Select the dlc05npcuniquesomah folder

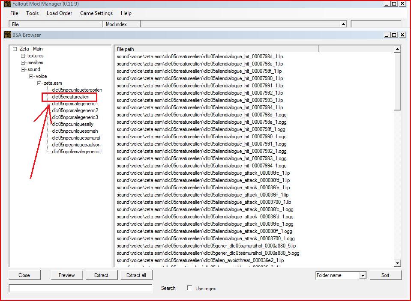click(x=75, y=131)
